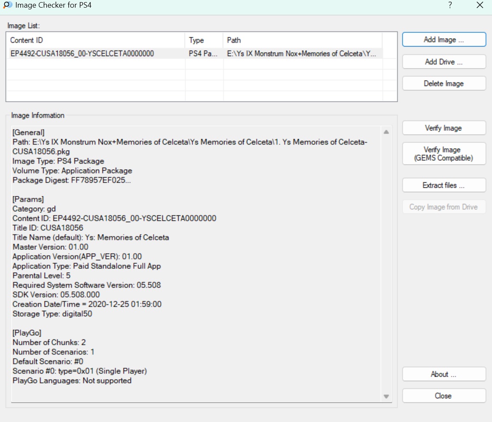
Task: Open the Extract files ... dialog
Action: tap(444, 185)
